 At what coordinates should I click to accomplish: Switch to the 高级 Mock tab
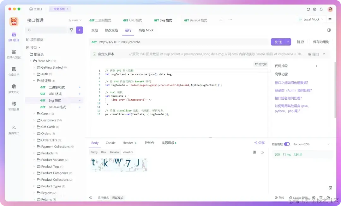click(x=146, y=30)
